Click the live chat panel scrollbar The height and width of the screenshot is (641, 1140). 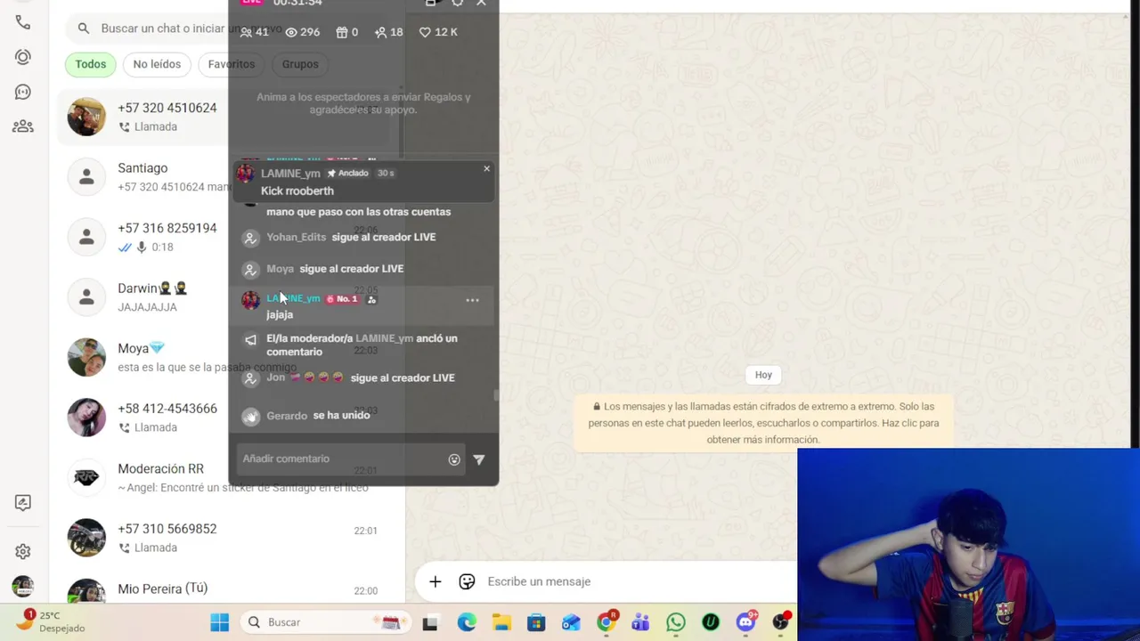496,395
